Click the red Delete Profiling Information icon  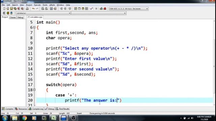[x=105, y=9]
